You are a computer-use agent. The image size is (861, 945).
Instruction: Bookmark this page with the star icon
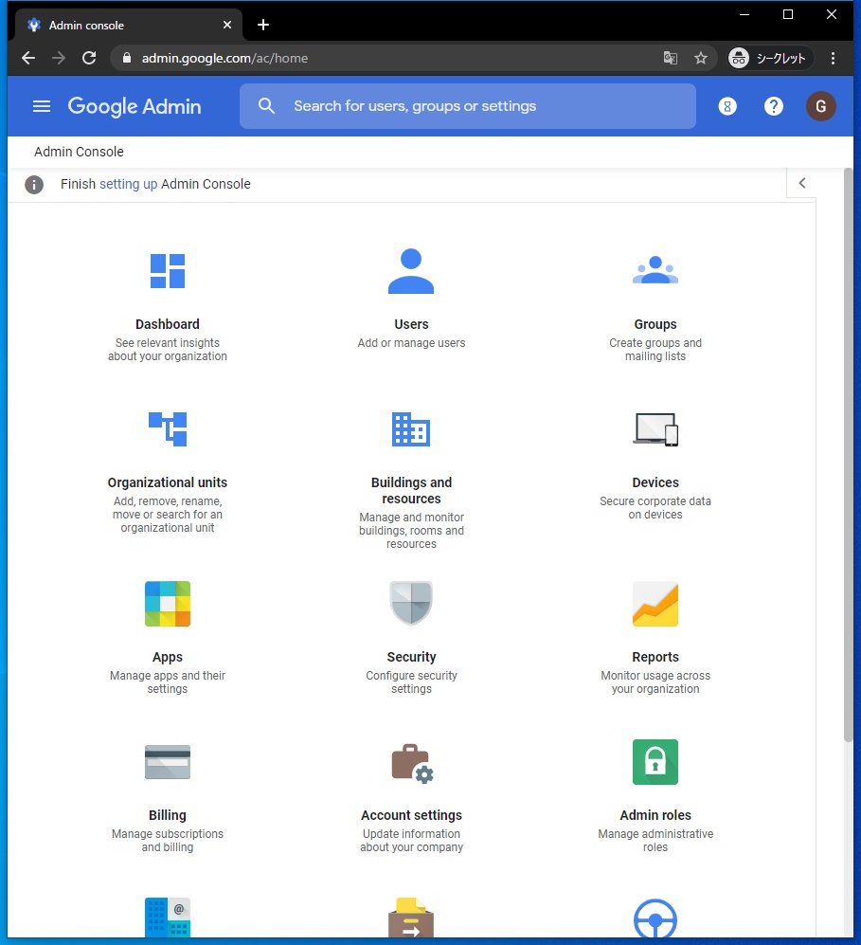[700, 58]
